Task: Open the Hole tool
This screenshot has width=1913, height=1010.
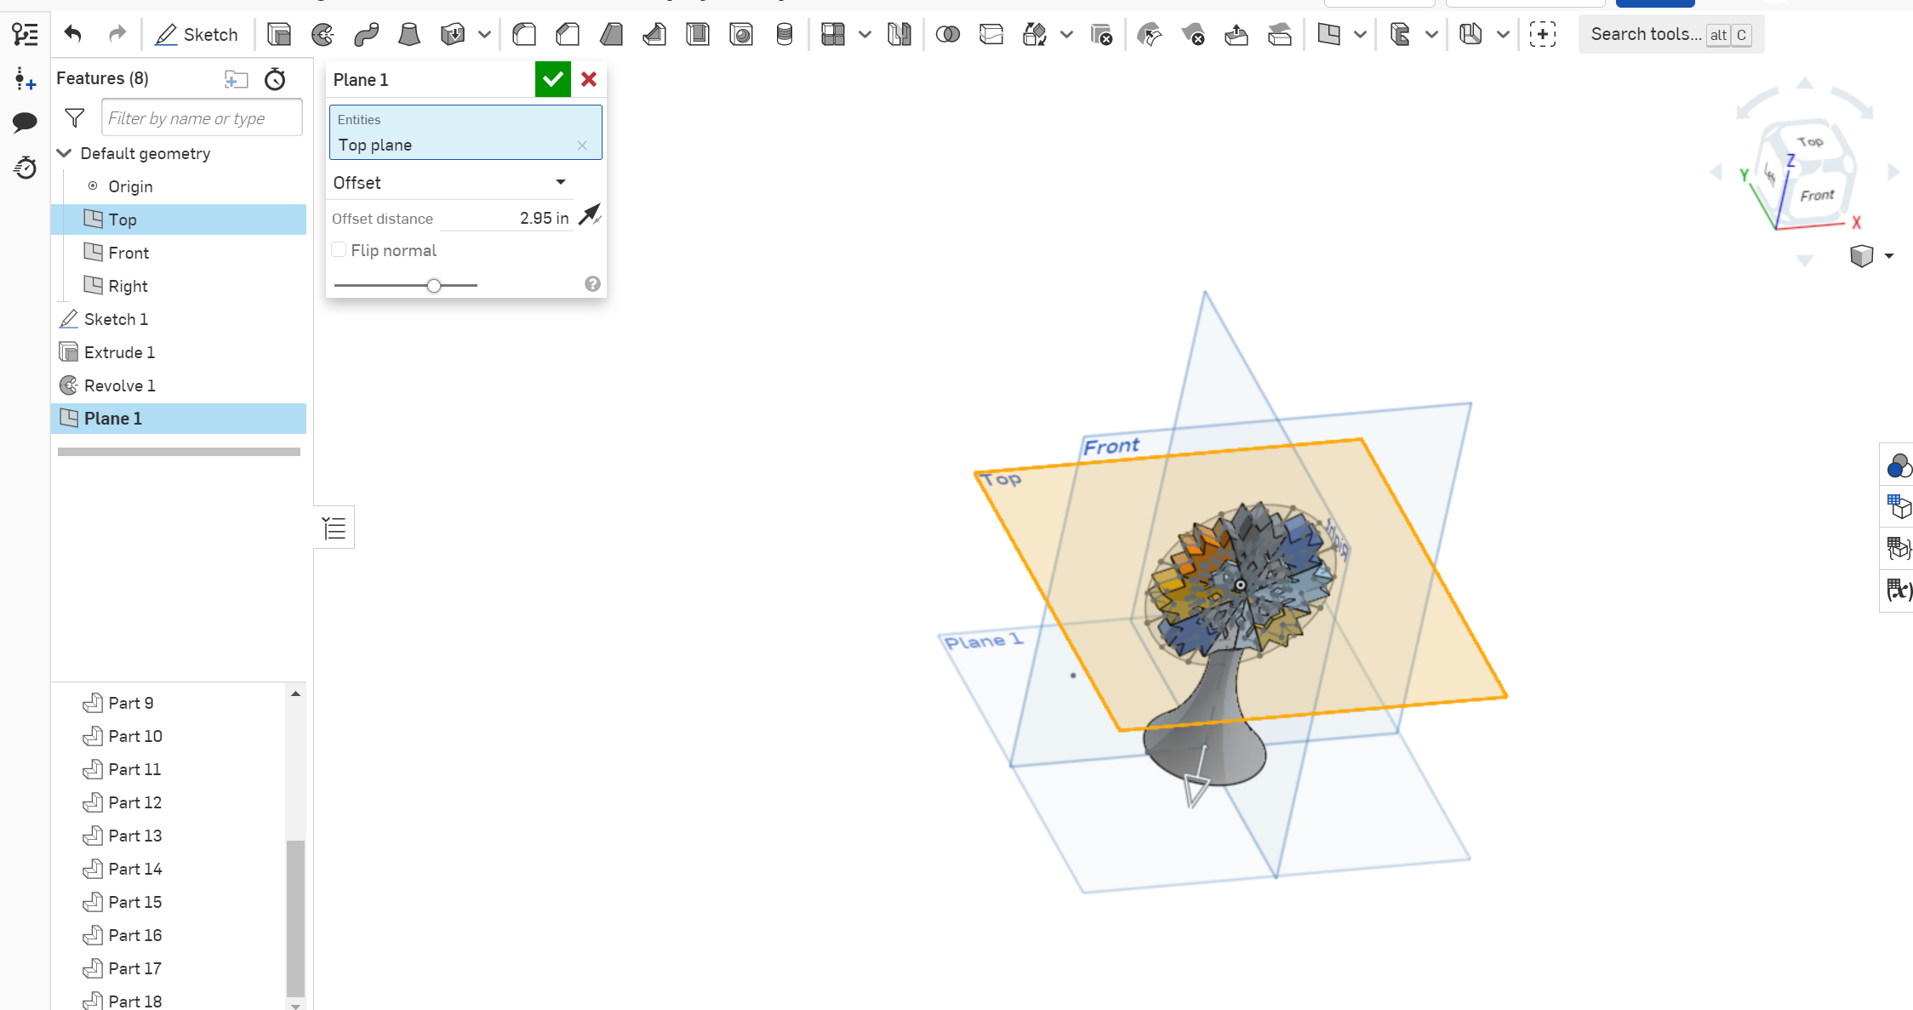Action: pyautogui.click(x=742, y=34)
